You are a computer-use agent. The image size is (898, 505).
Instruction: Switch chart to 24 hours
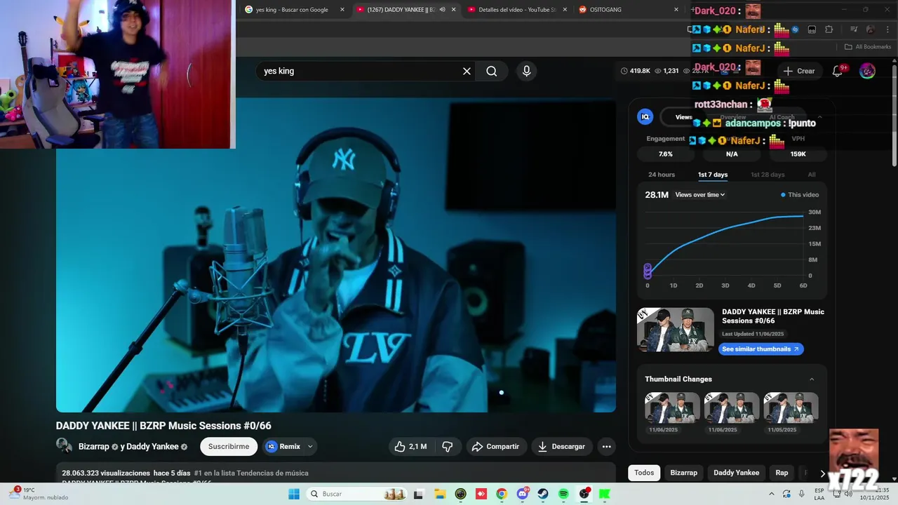click(x=662, y=175)
